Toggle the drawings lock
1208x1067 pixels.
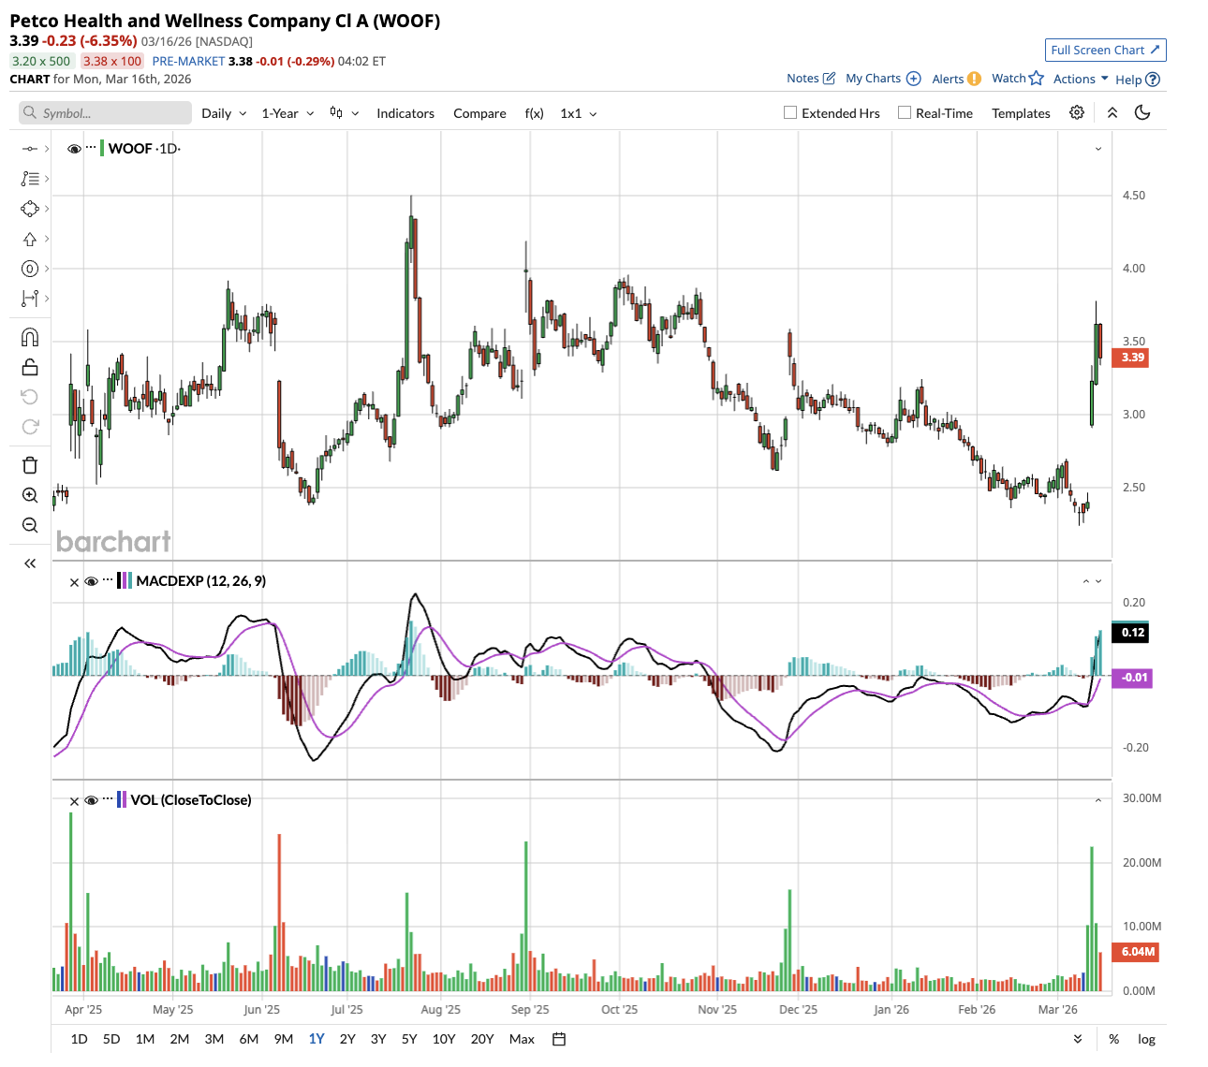coord(30,367)
